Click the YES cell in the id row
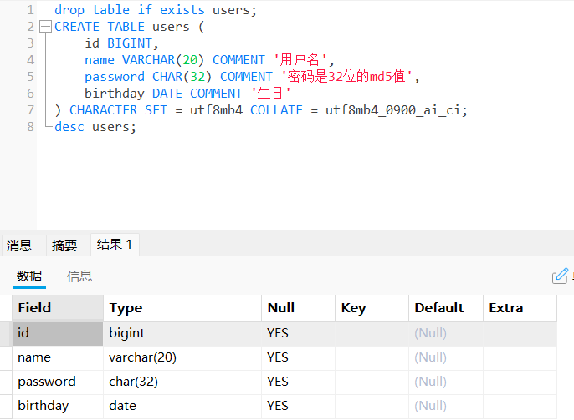Image resolution: width=574 pixels, height=420 pixels. [299, 333]
